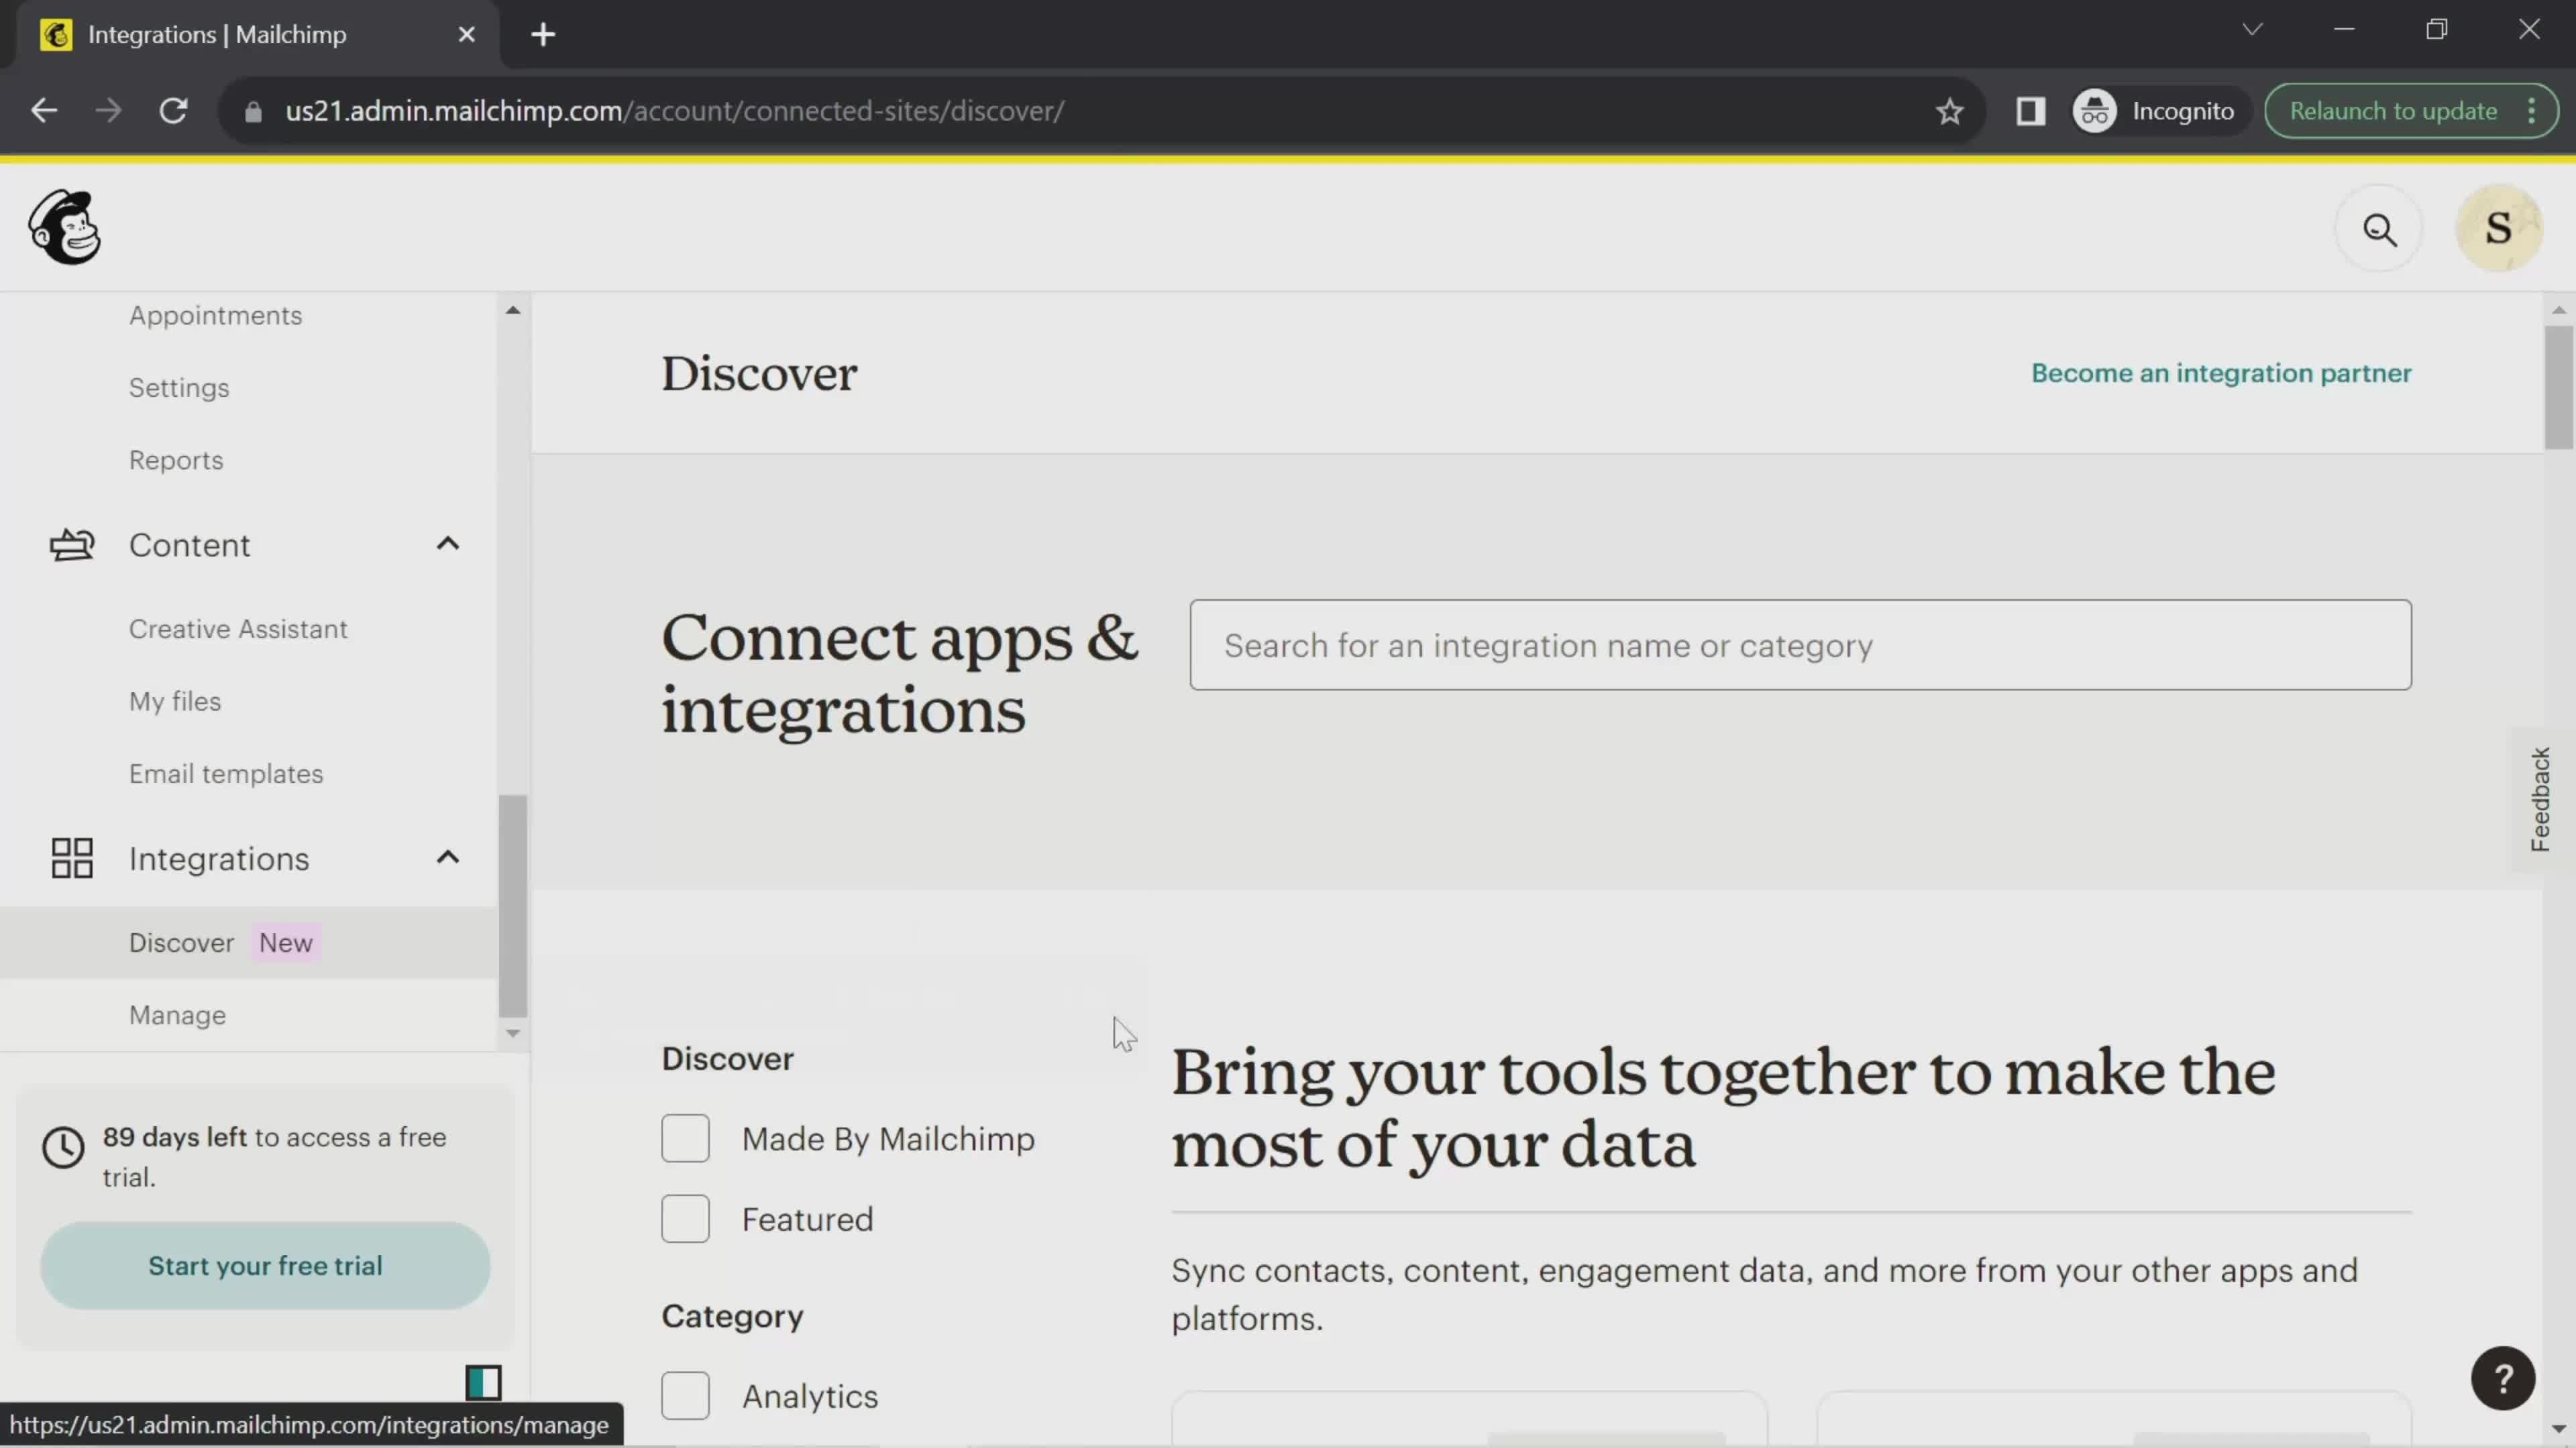The height and width of the screenshot is (1448, 2576).
Task: Check the Made By Mailchimp filter
Action: (685, 1138)
